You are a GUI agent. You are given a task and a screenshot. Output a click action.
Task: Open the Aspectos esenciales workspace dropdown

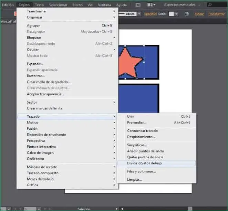[x=182, y=5]
